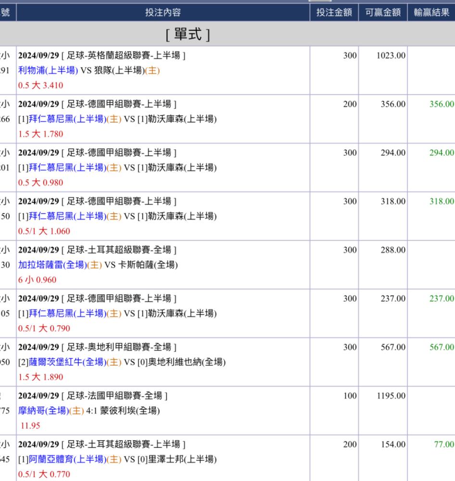Click the green 77.00 result value

[x=444, y=444]
